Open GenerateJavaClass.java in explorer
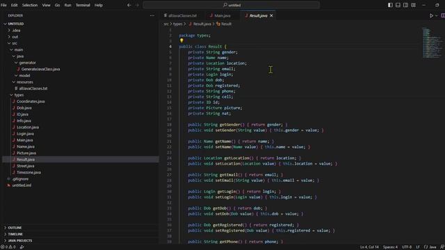This screenshot has height=250, width=445. [x=40, y=69]
